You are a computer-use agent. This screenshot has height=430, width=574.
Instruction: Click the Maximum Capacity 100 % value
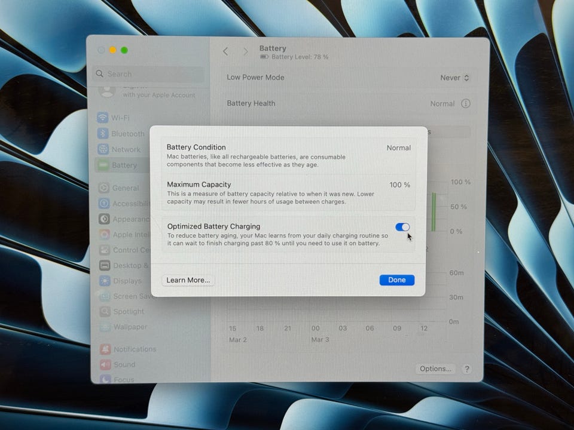click(400, 185)
